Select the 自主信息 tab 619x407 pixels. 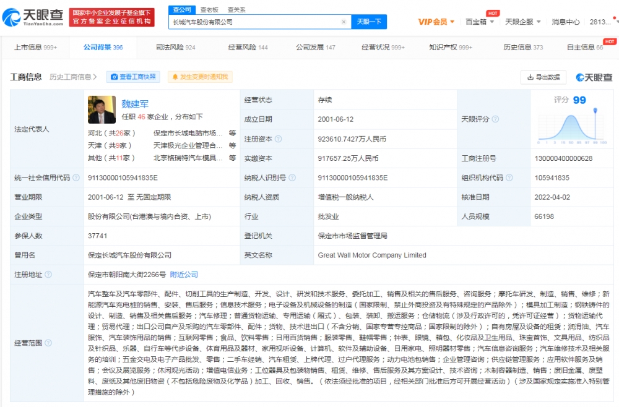point(585,48)
